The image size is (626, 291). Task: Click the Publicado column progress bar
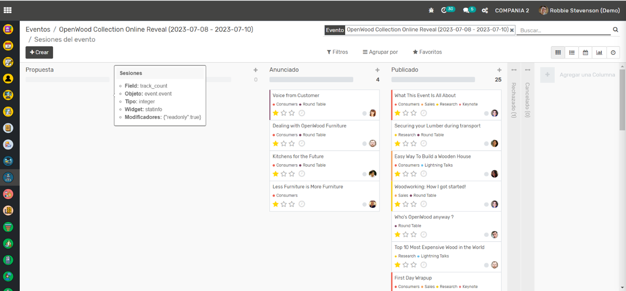[x=433, y=79]
